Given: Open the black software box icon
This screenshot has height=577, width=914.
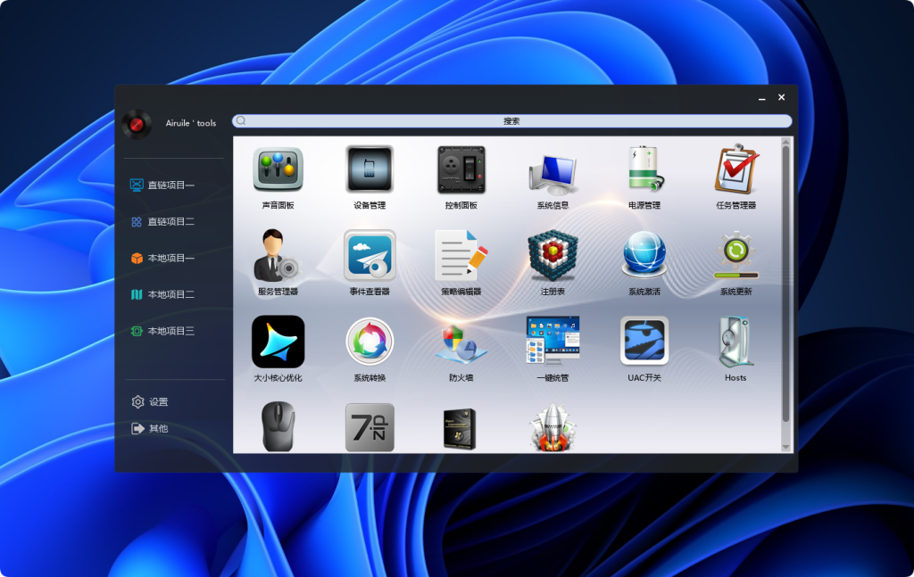Looking at the screenshot, I should (x=460, y=429).
